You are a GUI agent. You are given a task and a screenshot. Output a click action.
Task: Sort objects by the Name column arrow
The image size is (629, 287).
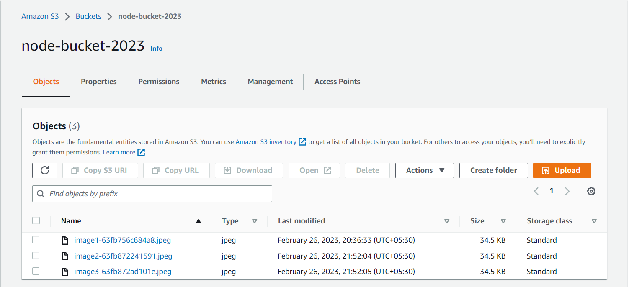pos(198,221)
